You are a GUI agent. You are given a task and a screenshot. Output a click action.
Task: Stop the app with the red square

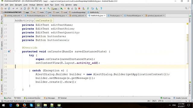click(x=79, y=8)
